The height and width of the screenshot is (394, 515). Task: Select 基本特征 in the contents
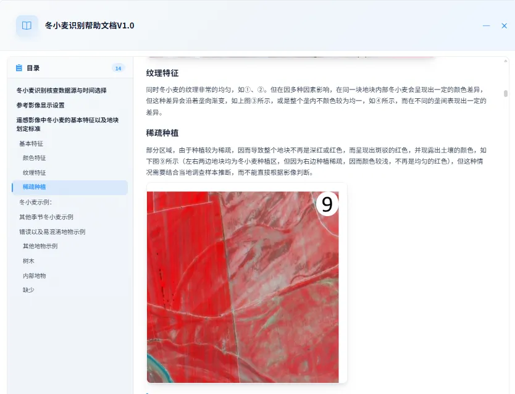pyautogui.click(x=31, y=143)
